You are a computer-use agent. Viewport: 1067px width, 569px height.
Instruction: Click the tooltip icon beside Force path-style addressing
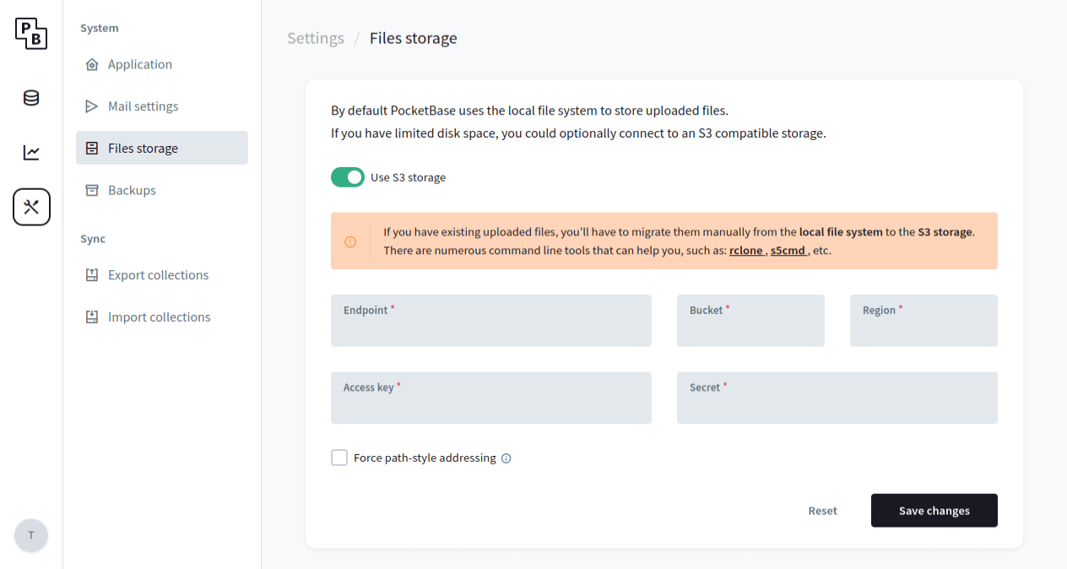[x=506, y=458]
